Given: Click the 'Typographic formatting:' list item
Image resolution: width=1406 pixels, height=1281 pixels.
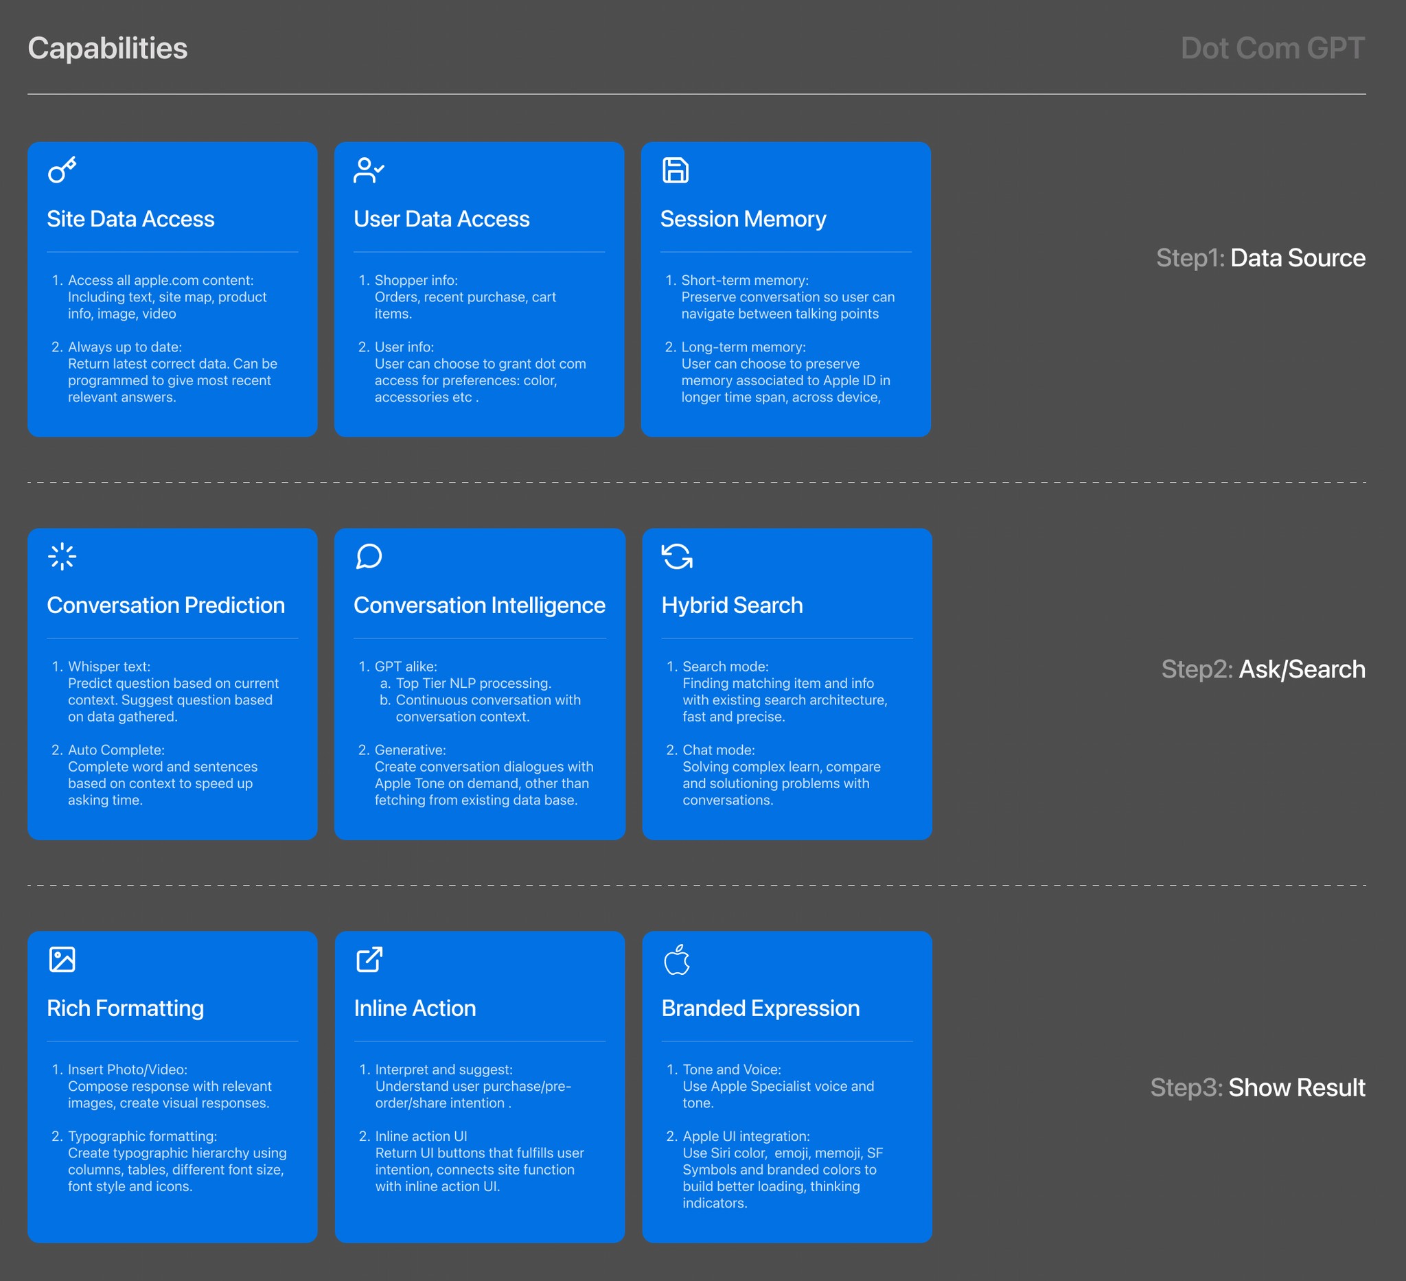Looking at the screenshot, I should [142, 1137].
